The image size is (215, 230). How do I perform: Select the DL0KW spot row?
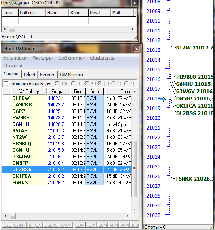click(67, 98)
